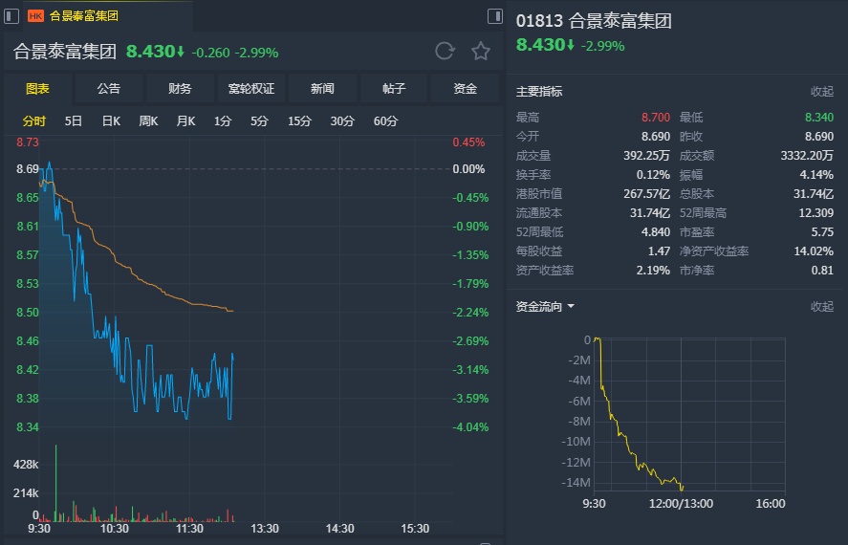Select the 1分 interval
848x545 pixels.
(222, 121)
